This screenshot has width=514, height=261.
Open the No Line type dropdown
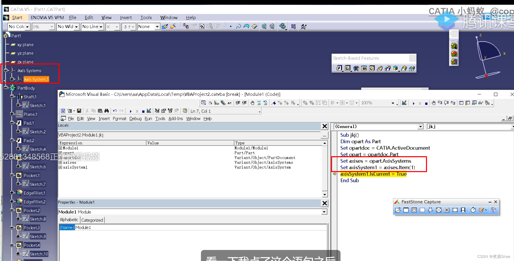click(101, 26)
